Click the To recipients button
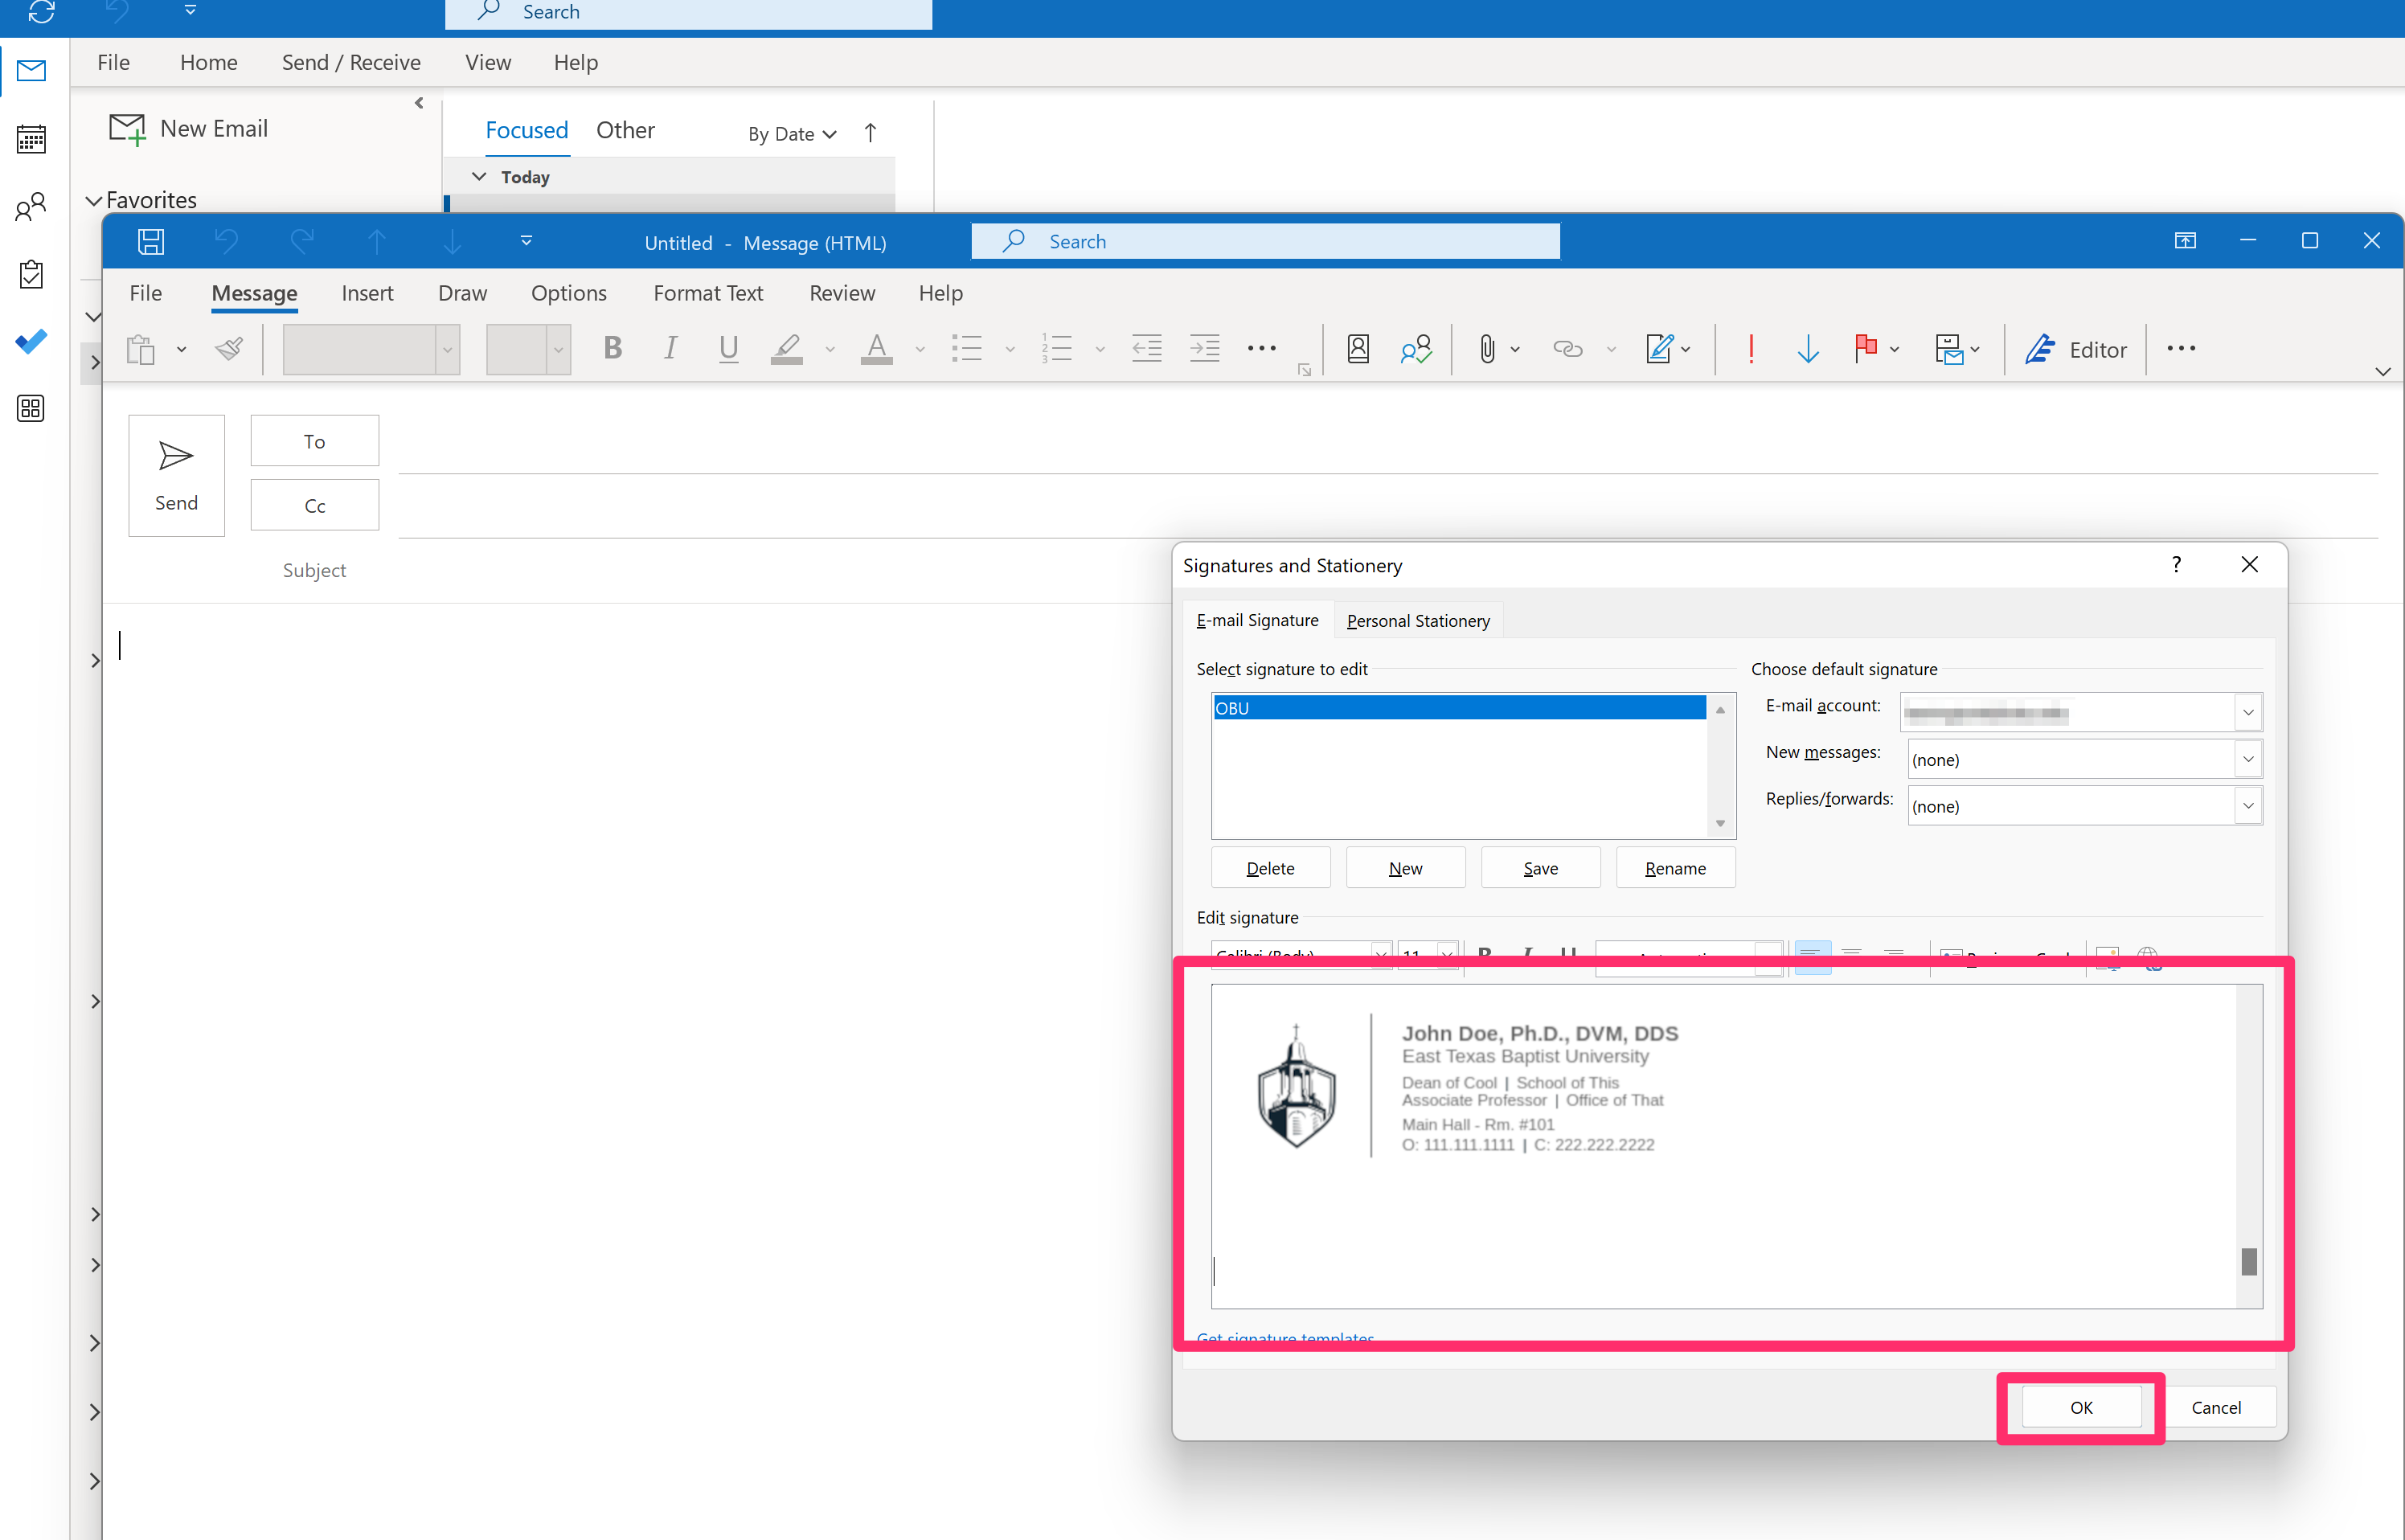 pyautogui.click(x=314, y=441)
